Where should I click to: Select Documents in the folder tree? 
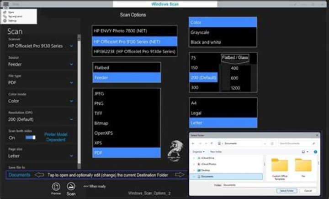point(227,176)
